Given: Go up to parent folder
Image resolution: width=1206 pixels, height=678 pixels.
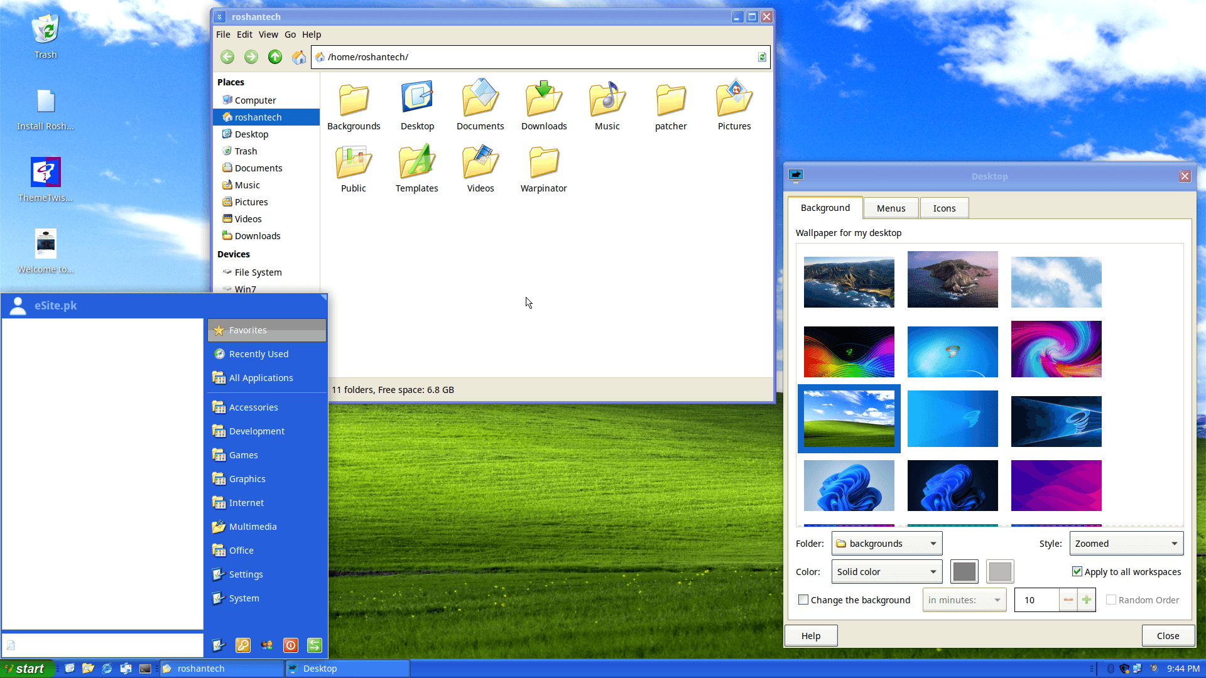Looking at the screenshot, I should click(275, 57).
